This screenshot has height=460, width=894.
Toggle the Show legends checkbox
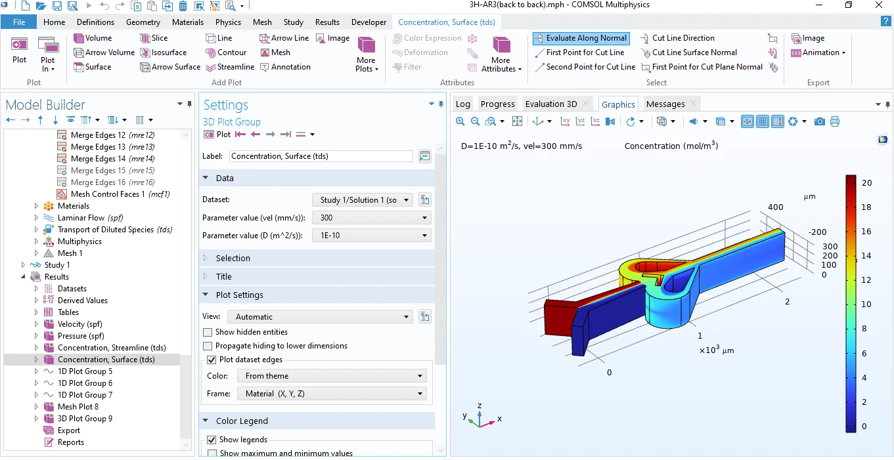pyautogui.click(x=212, y=440)
